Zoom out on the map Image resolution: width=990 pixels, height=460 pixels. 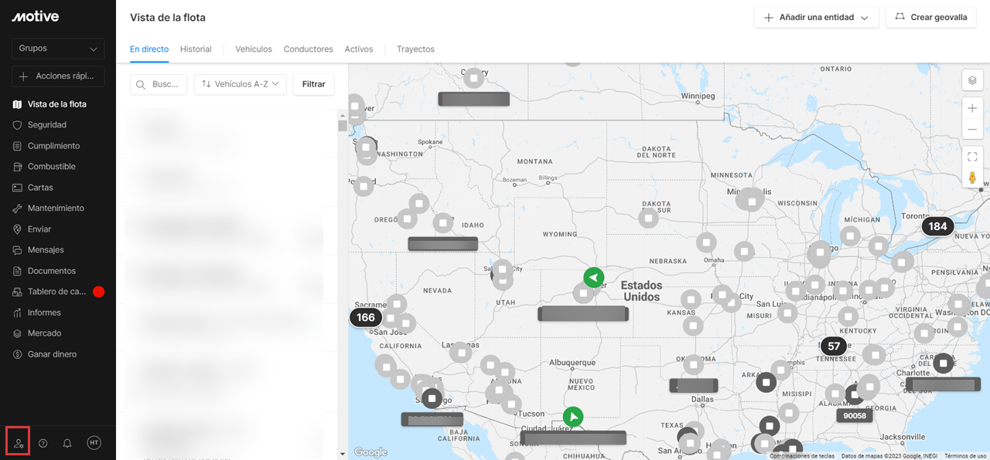[972, 130]
